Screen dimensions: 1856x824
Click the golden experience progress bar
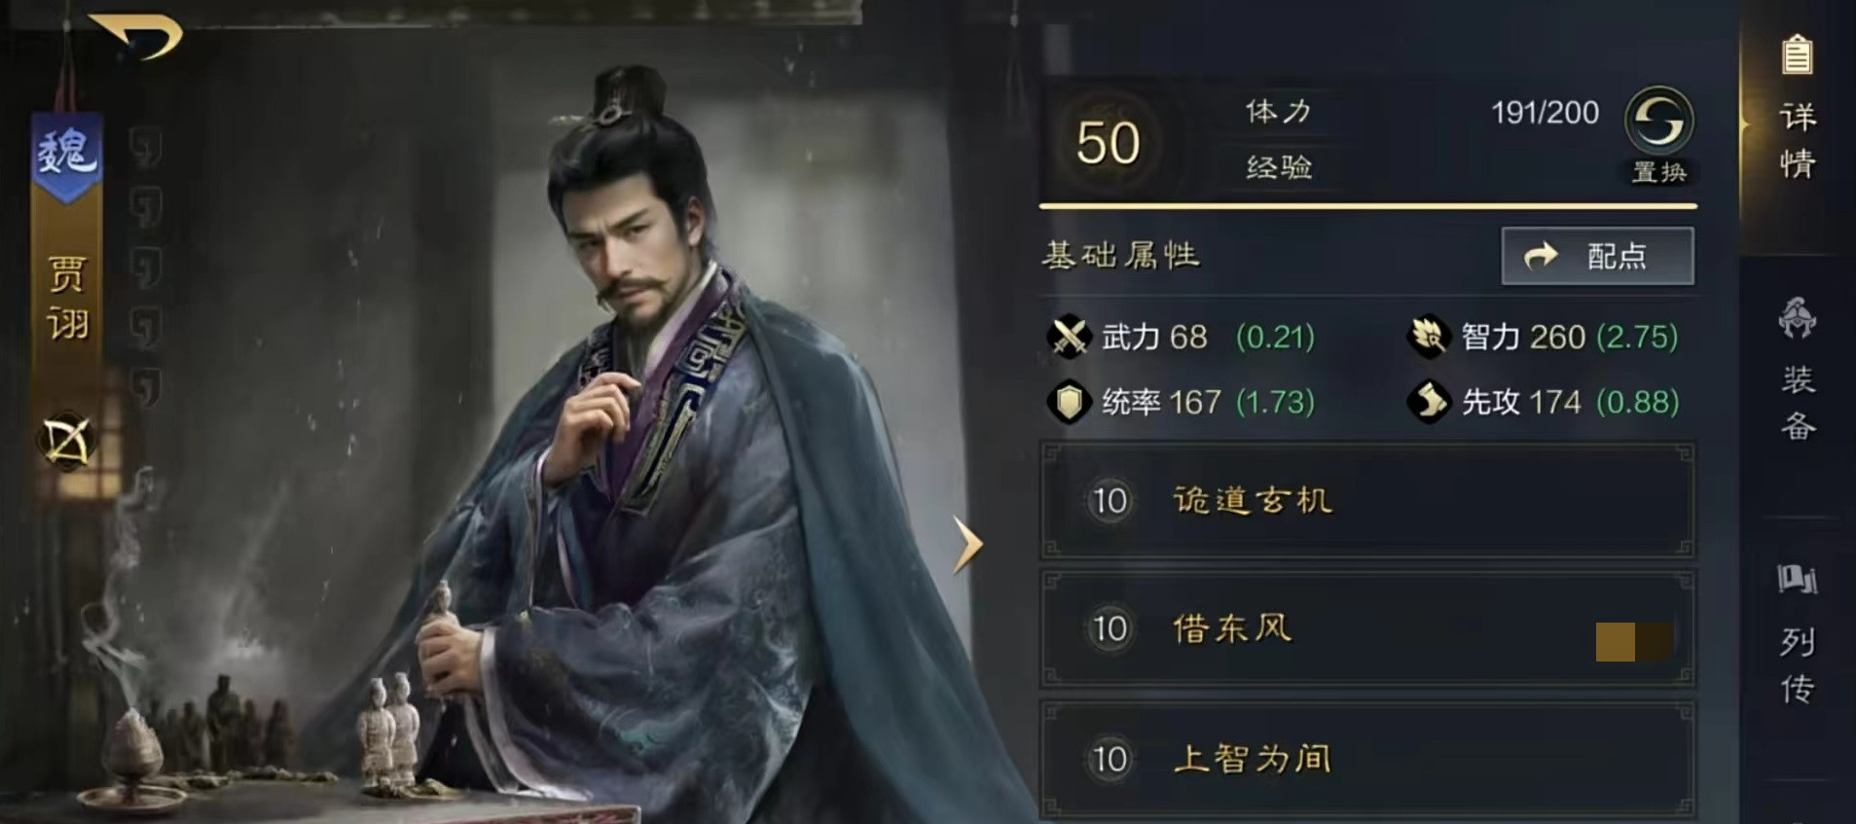point(1368,206)
